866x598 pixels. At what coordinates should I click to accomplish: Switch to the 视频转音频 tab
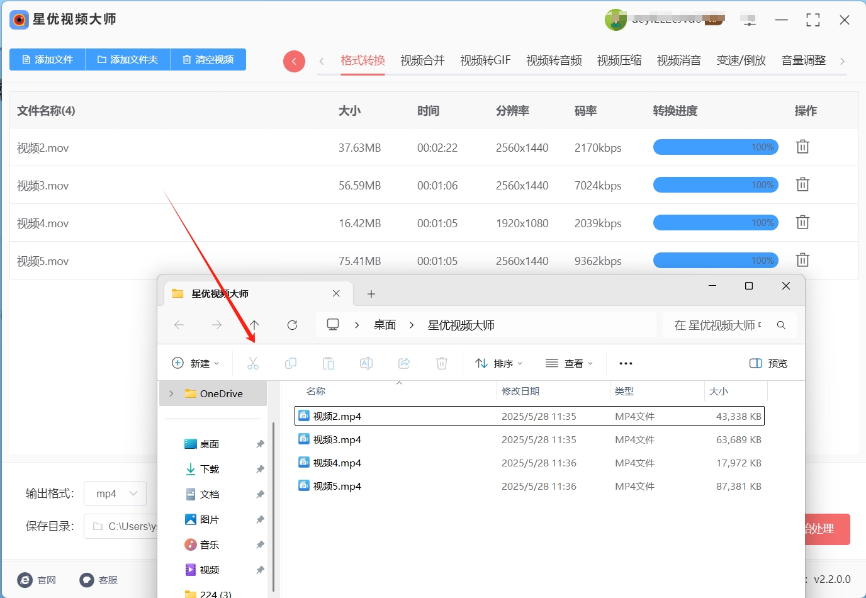click(x=554, y=60)
